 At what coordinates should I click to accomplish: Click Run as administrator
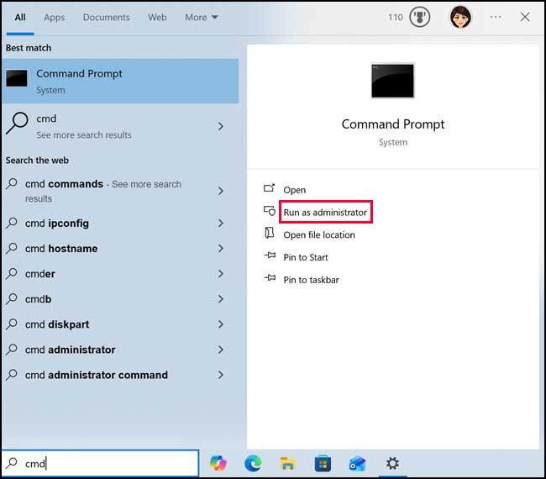click(x=325, y=212)
